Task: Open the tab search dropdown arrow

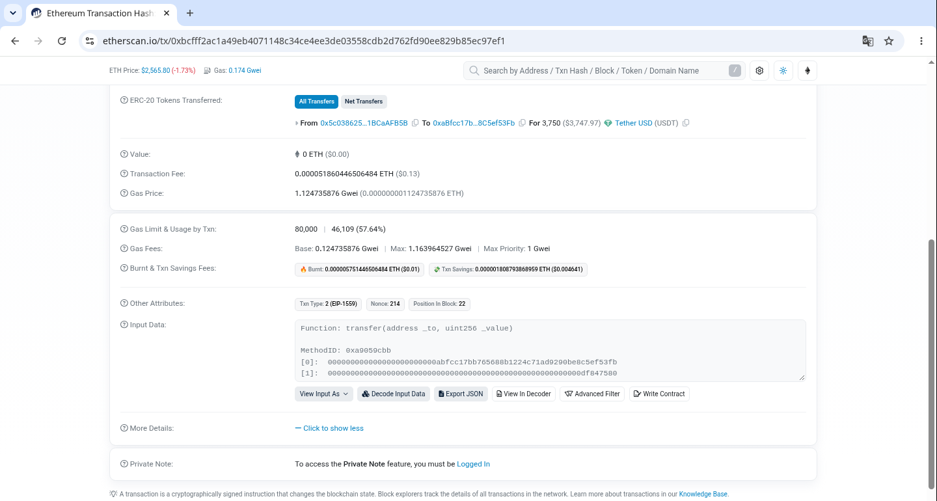Action: pyautogui.click(x=12, y=13)
